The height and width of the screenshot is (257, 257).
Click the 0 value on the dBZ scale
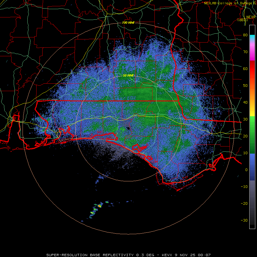[246, 170]
